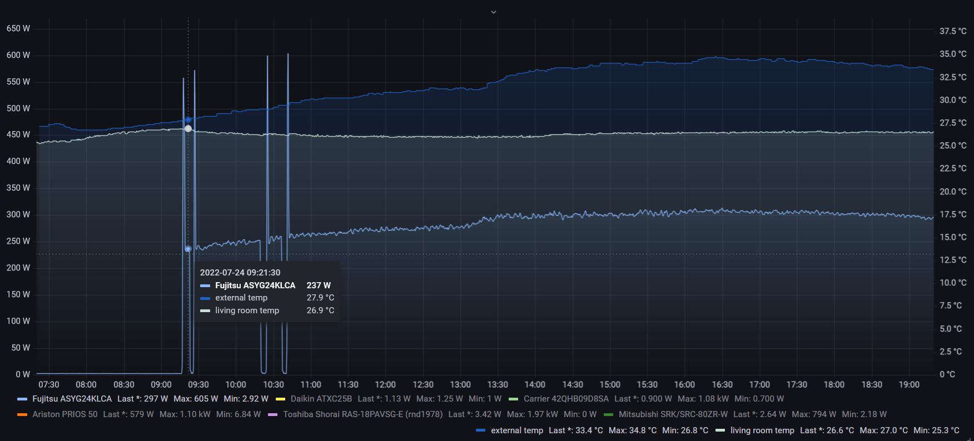Click the Daikin 'Max: 1.25 W' legend value
Image resolution: width=974 pixels, height=441 pixels.
(439, 399)
